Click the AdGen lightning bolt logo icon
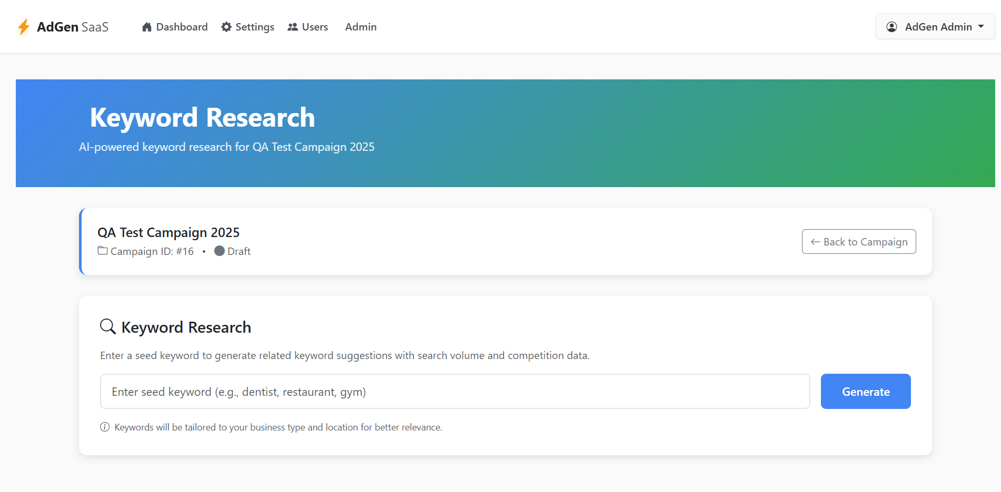 tap(24, 27)
